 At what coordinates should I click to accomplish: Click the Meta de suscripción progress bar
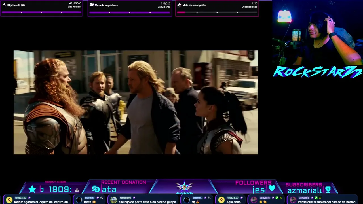click(x=217, y=12)
